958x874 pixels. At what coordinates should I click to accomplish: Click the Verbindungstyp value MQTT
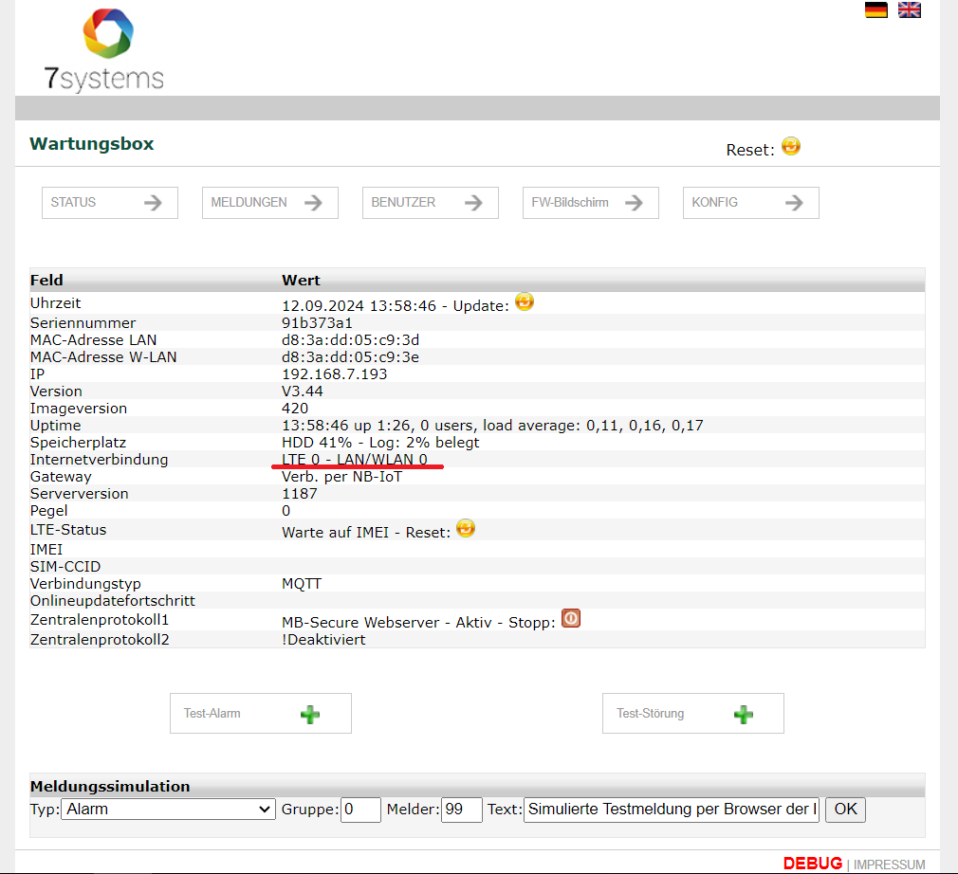tap(302, 584)
